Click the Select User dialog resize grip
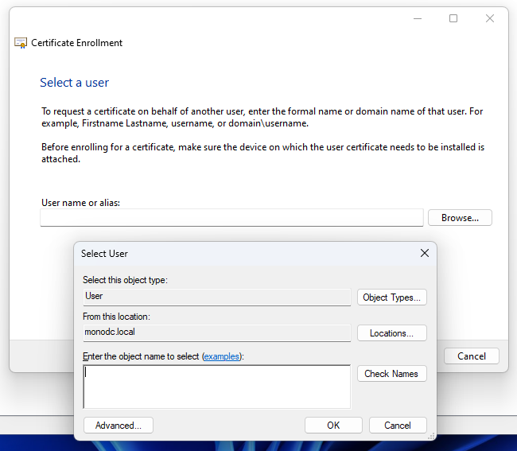517x451 pixels. (433, 436)
